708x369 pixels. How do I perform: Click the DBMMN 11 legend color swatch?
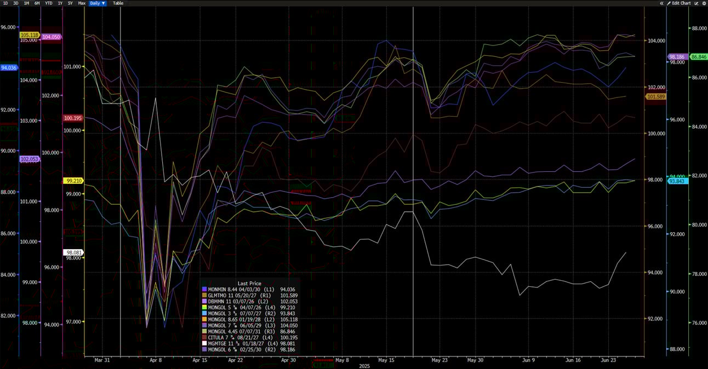click(205, 301)
